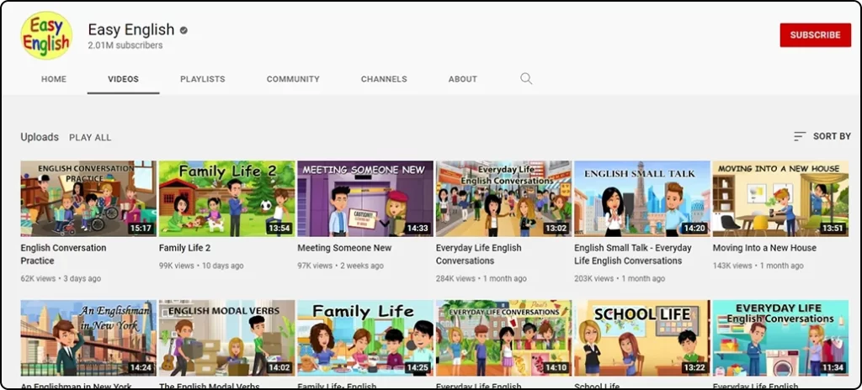Image resolution: width=862 pixels, height=390 pixels.
Task: Click the Sort By lines icon
Action: (x=800, y=136)
